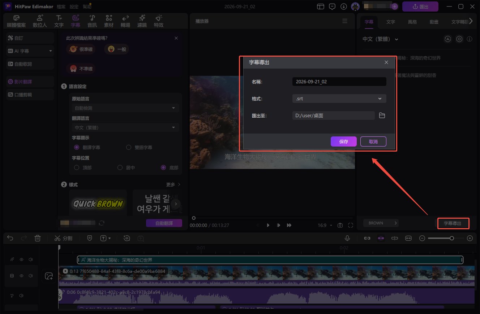
Task: Click the microphone voice-over icon
Action: [x=347, y=238]
